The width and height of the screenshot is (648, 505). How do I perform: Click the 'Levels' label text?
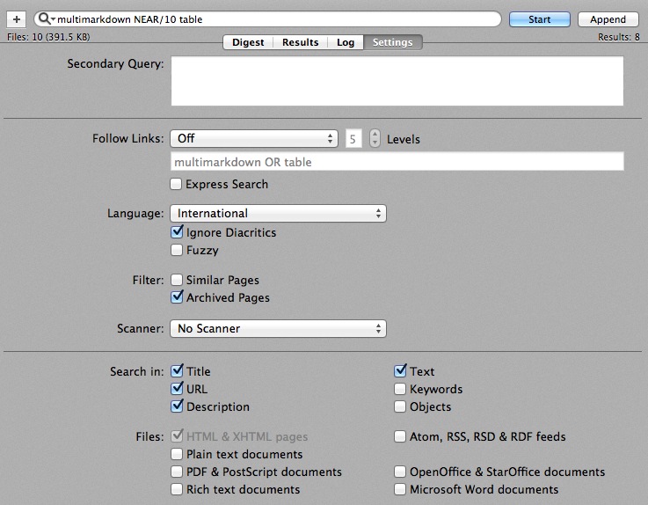pos(404,139)
